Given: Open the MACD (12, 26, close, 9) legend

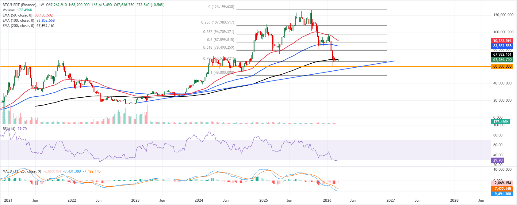Looking at the screenshot, I should [x=22, y=171].
